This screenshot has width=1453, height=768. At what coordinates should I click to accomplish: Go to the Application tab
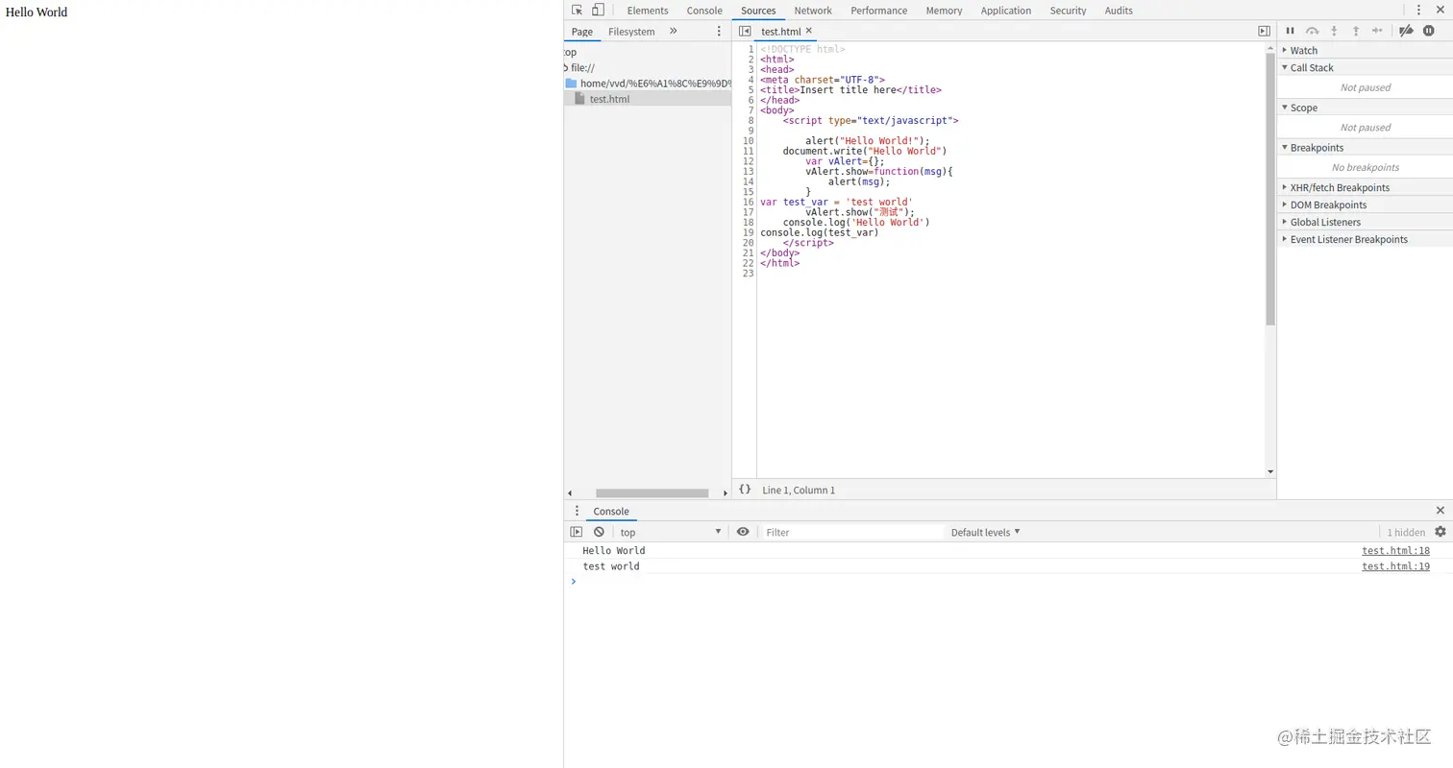click(1006, 11)
